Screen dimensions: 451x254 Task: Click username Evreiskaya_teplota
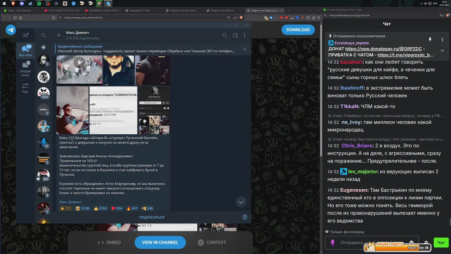coord(352,43)
